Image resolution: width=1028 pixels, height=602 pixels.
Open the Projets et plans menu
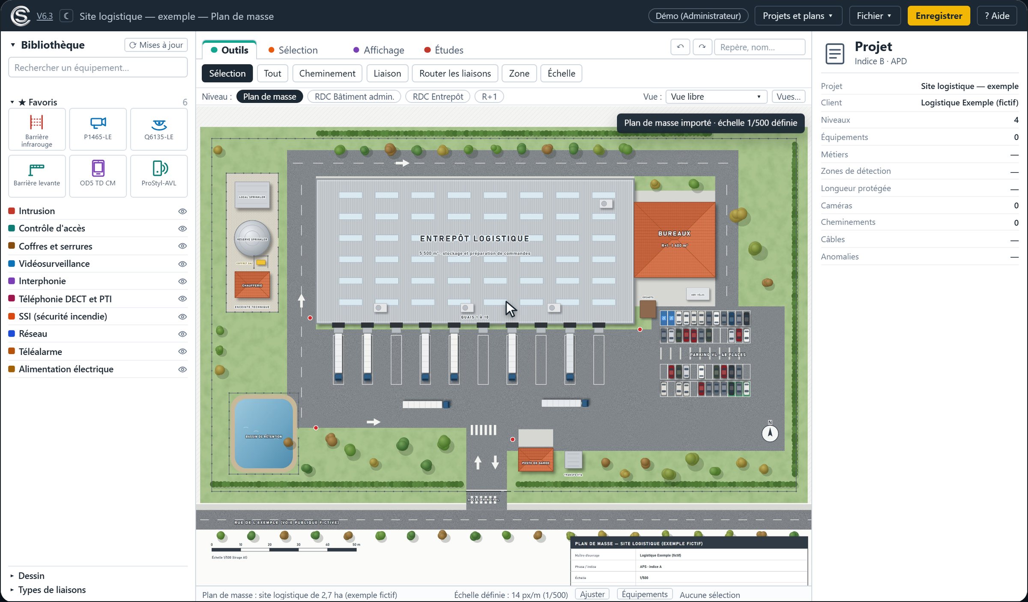[x=798, y=16]
